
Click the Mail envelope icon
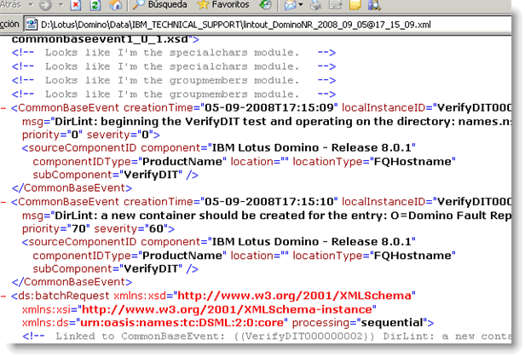(x=289, y=5)
